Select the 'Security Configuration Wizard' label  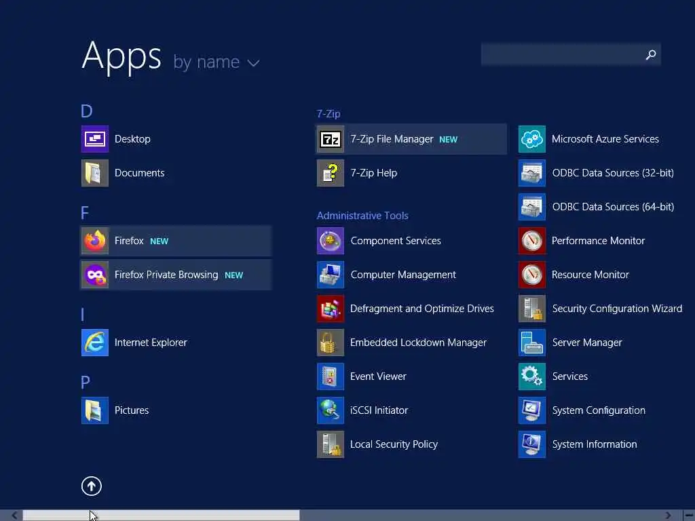click(617, 309)
